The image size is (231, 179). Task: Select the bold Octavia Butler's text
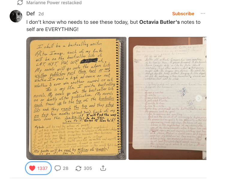(160, 22)
